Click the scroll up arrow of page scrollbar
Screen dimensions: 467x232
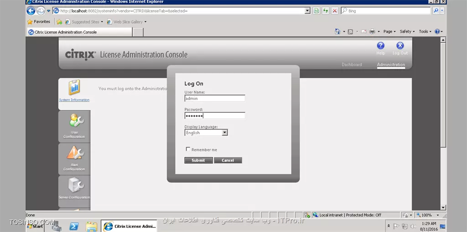pyautogui.click(x=443, y=40)
